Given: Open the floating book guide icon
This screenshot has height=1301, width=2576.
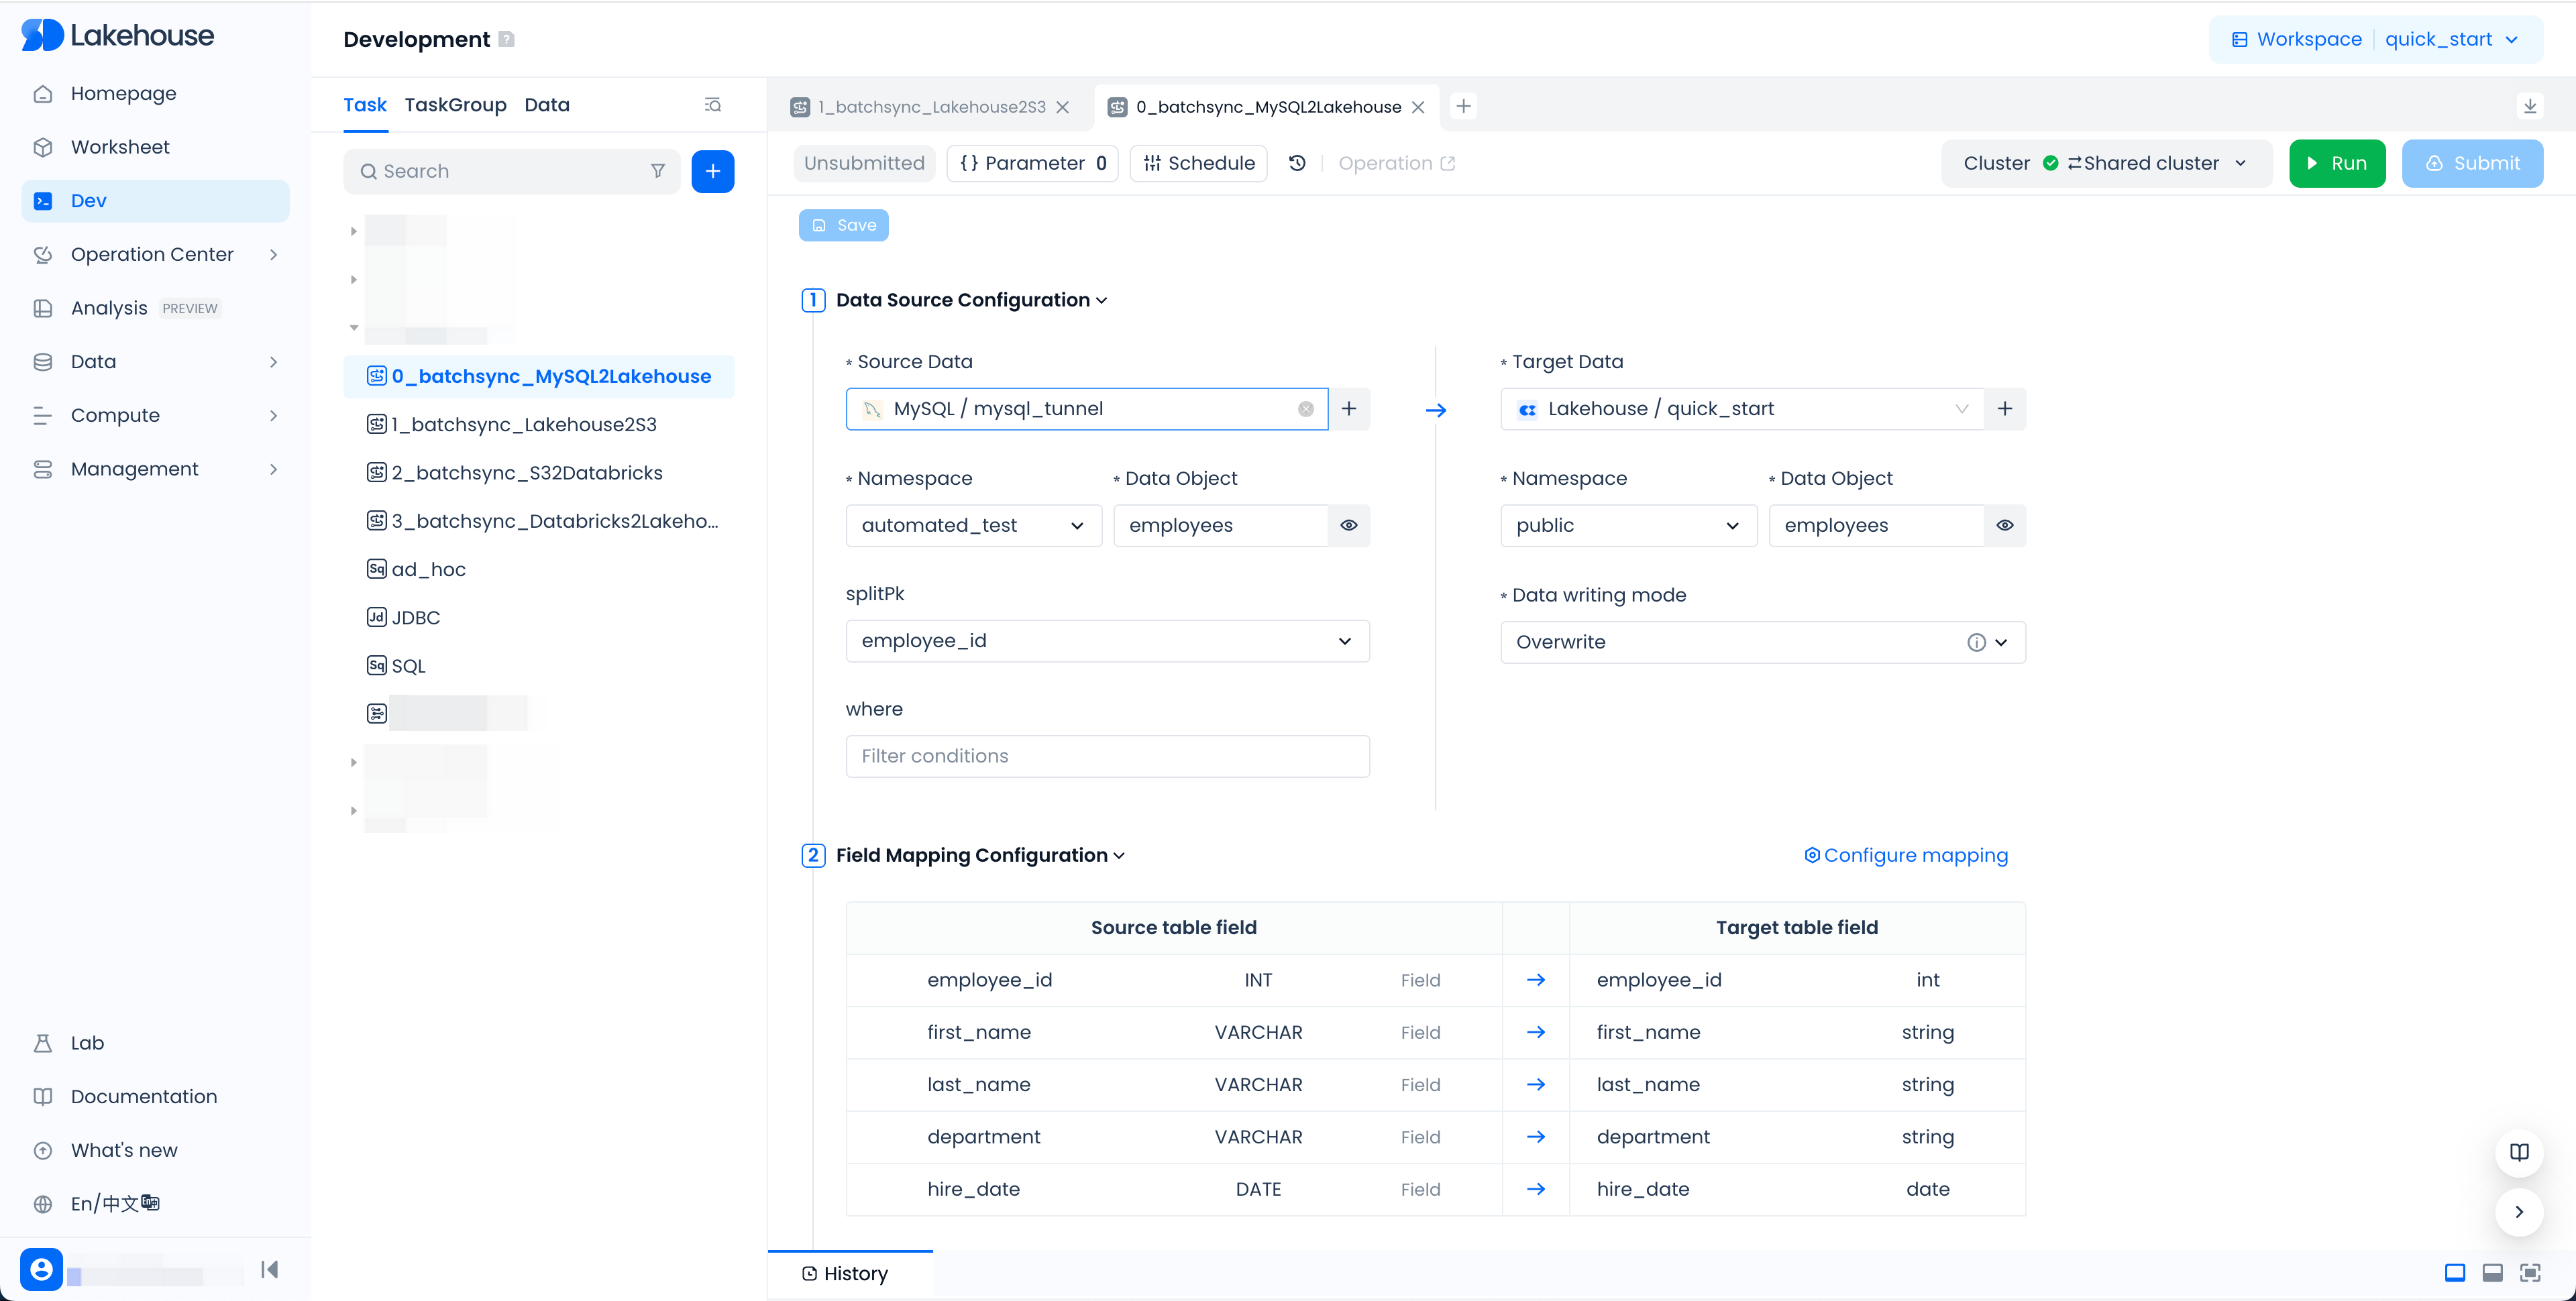Looking at the screenshot, I should [2518, 1152].
